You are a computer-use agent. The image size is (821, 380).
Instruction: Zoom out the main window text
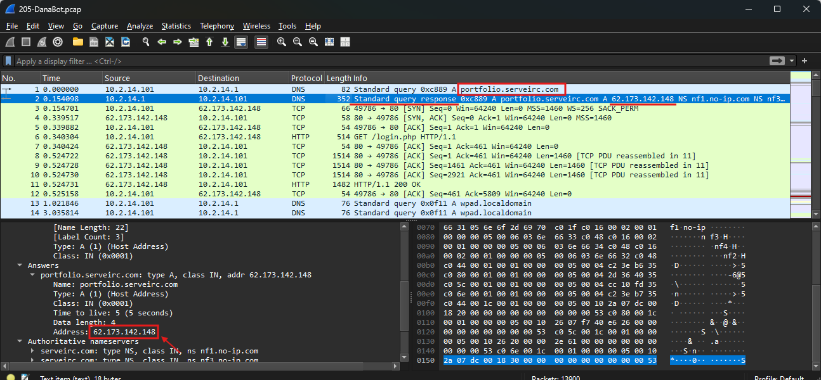click(x=298, y=42)
